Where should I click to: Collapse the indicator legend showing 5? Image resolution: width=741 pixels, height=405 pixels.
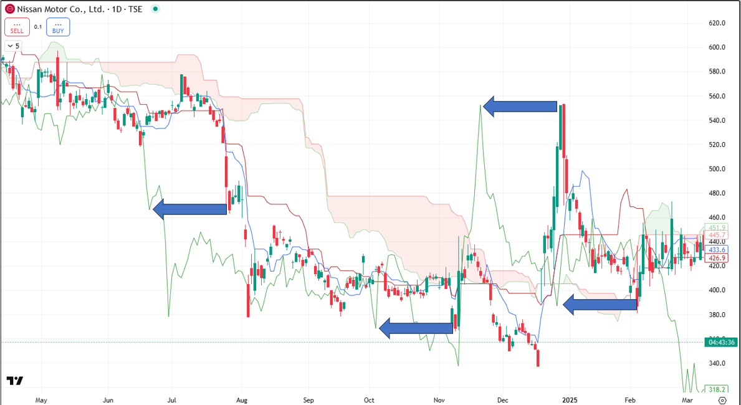tap(12, 46)
